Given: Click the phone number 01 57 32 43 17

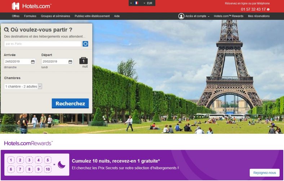Looking at the screenshot, I should pyautogui.click(x=253, y=9).
